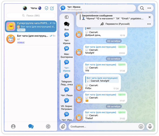Click the РАБОТА folder tag
The width and height of the screenshot is (159, 136).
click(21, 30)
